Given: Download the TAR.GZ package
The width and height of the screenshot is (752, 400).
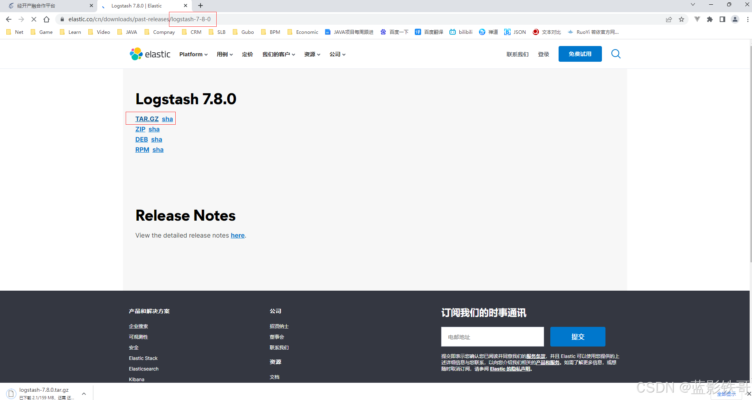Looking at the screenshot, I should click(x=147, y=119).
